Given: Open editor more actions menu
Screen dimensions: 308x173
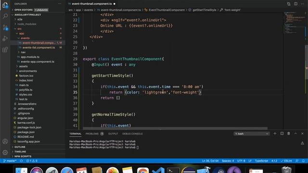Looking at the screenshot, I should (x=302, y=4).
